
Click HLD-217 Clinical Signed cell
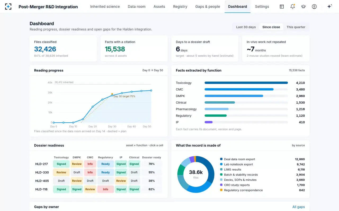tap(134, 164)
